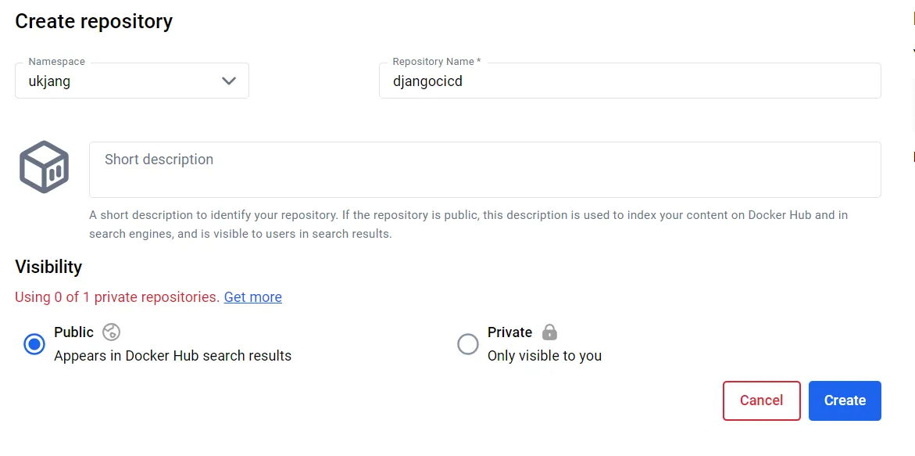Select the Public visibility radio button
Image resolution: width=915 pixels, height=456 pixels.
point(34,344)
